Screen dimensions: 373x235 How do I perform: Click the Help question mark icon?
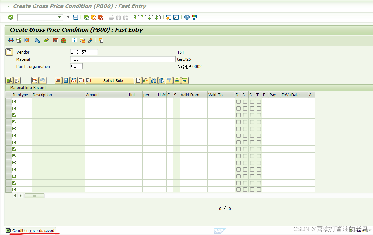[x=187, y=17]
